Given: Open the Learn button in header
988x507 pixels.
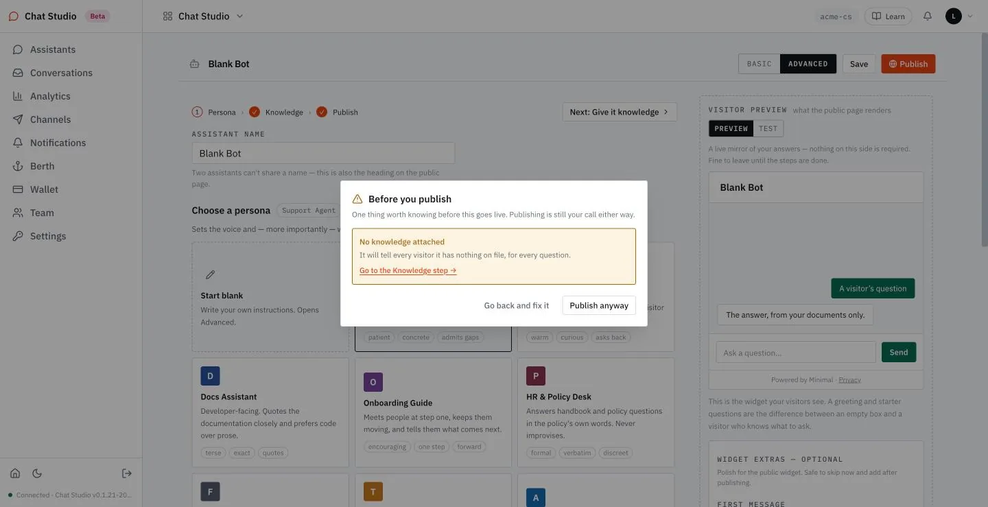Looking at the screenshot, I should [888, 16].
